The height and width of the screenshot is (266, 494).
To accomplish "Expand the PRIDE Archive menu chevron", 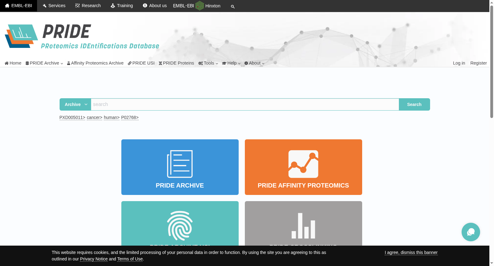I will pos(62,64).
